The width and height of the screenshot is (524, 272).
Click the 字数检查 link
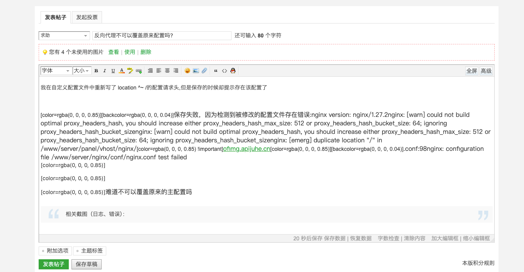[389, 238]
